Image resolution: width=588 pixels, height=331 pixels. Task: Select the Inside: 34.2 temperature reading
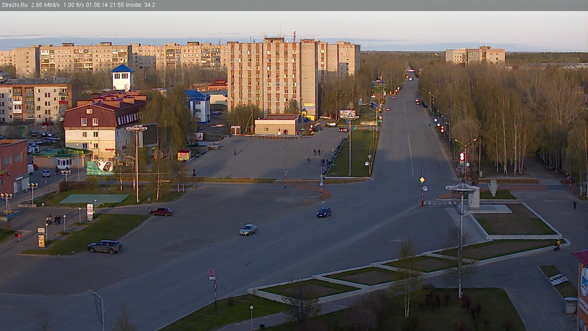pyautogui.click(x=141, y=5)
